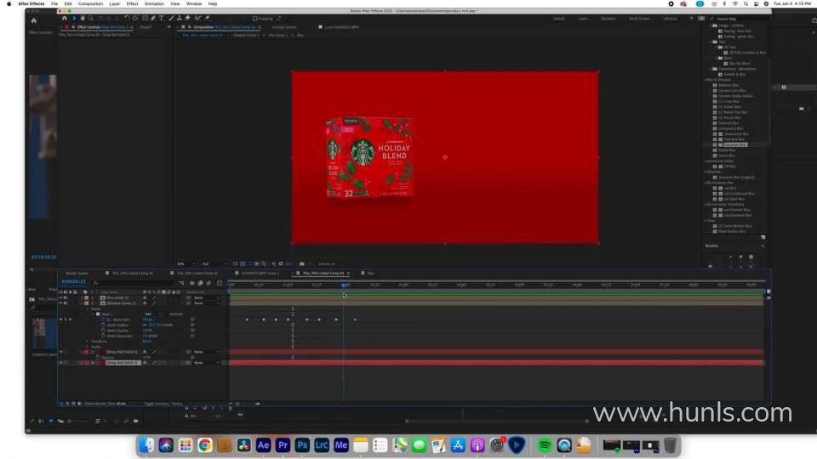Click Toggle Switches / Modes button
The height and width of the screenshot is (459, 817).
[163, 403]
